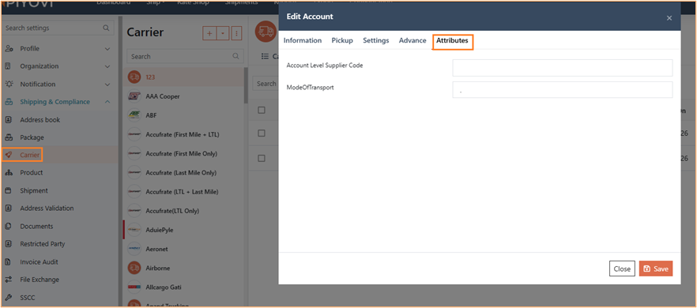697x308 pixels.
Task: Click the Shipment sidebar icon
Action: pos(8,190)
